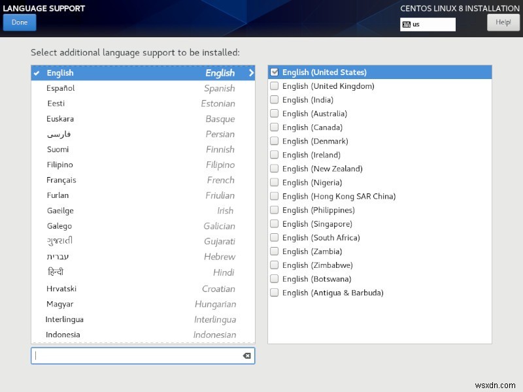Expand English to show its regional locales

pyautogui.click(x=250, y=73)
